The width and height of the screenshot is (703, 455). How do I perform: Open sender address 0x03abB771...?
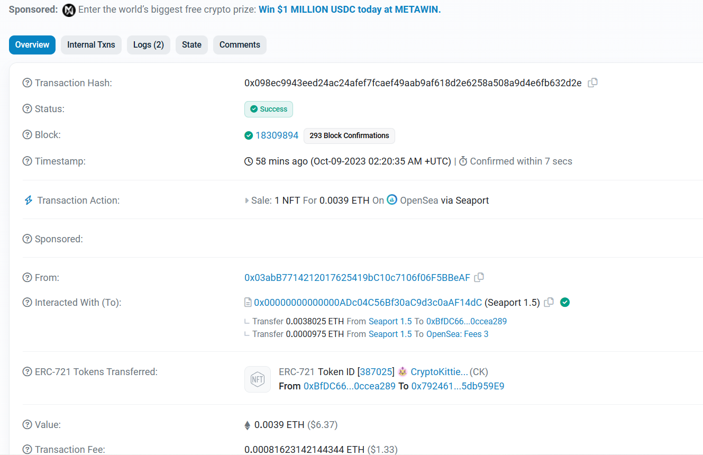pos(357,277)
